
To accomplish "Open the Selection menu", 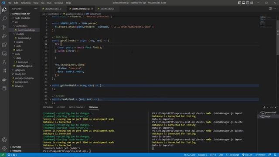I will tap(26, 3).
